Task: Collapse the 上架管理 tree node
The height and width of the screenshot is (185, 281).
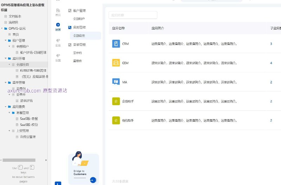Action: (x=9, y=130)
